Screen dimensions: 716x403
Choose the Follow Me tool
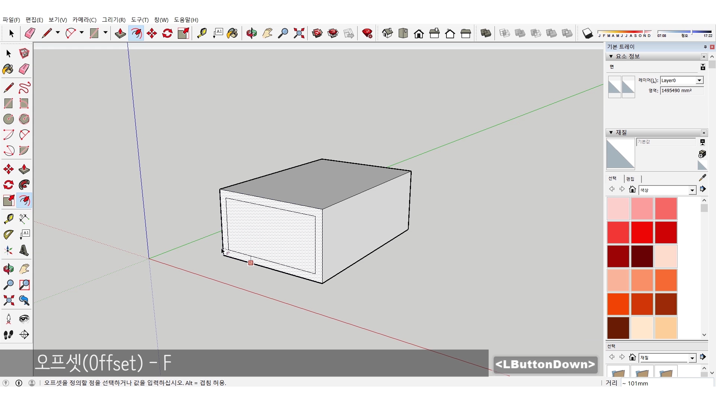(24, 185)
